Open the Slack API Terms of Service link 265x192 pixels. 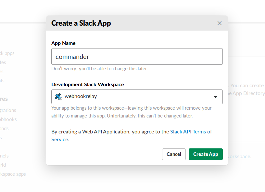click(191, 131)
